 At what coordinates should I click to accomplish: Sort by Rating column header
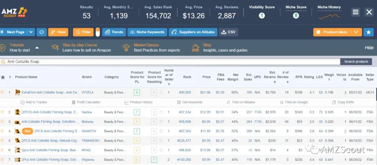[x=309, y=77]
